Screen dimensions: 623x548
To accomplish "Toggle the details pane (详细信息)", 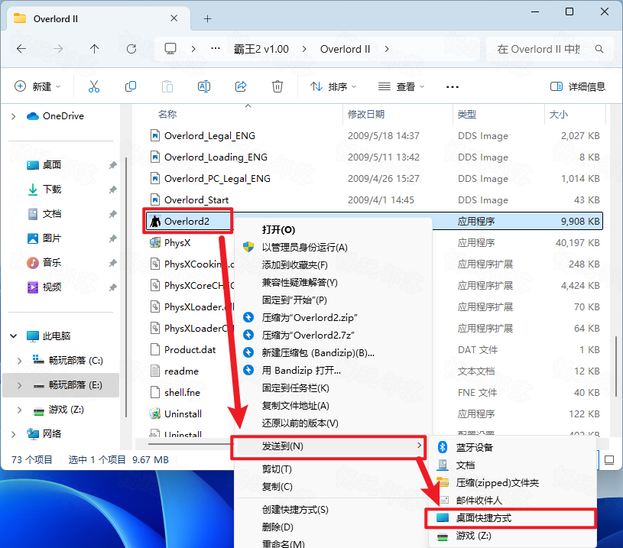I will point(578,86).
